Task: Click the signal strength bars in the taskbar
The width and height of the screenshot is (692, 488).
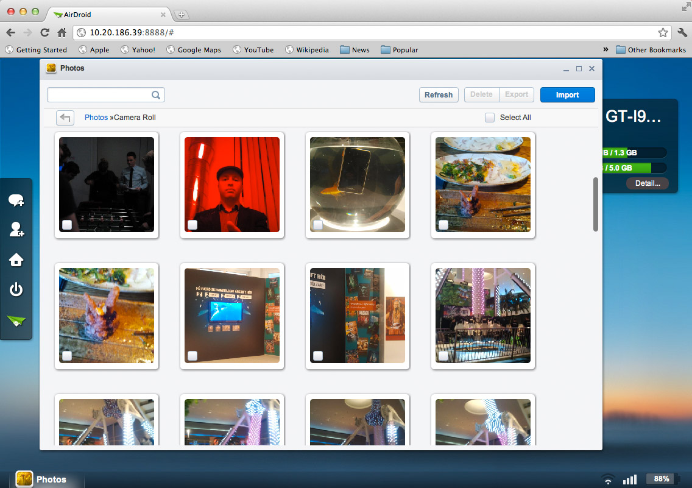Action: pyautogui.click(x=630, y=479)
